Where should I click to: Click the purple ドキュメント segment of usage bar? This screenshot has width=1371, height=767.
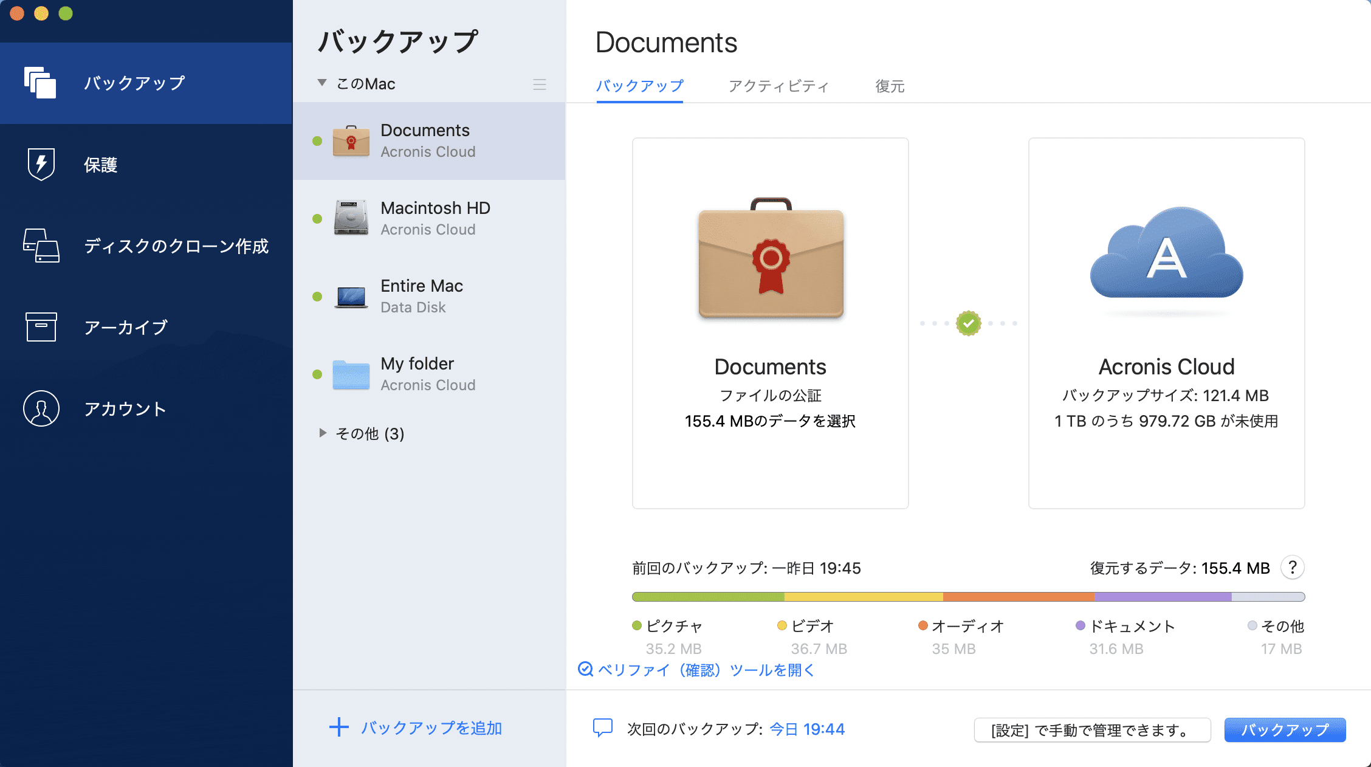tap(1163, 597)
